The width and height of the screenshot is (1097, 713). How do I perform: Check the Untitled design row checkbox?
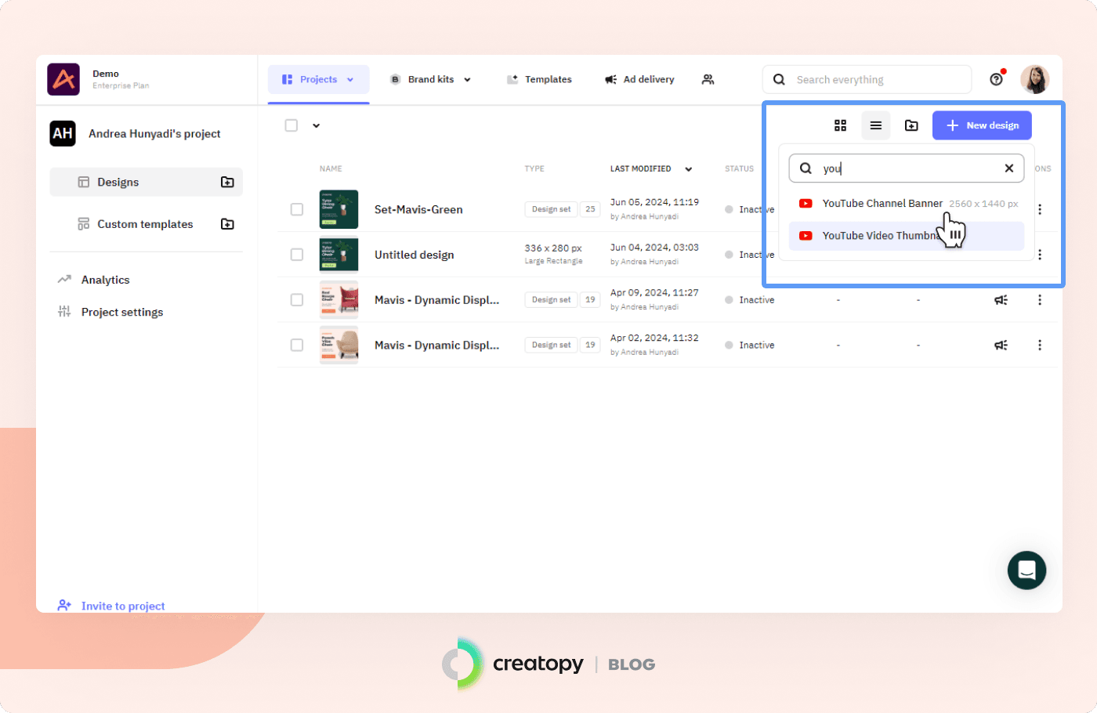pyautogui.click(x=297, y=255)
